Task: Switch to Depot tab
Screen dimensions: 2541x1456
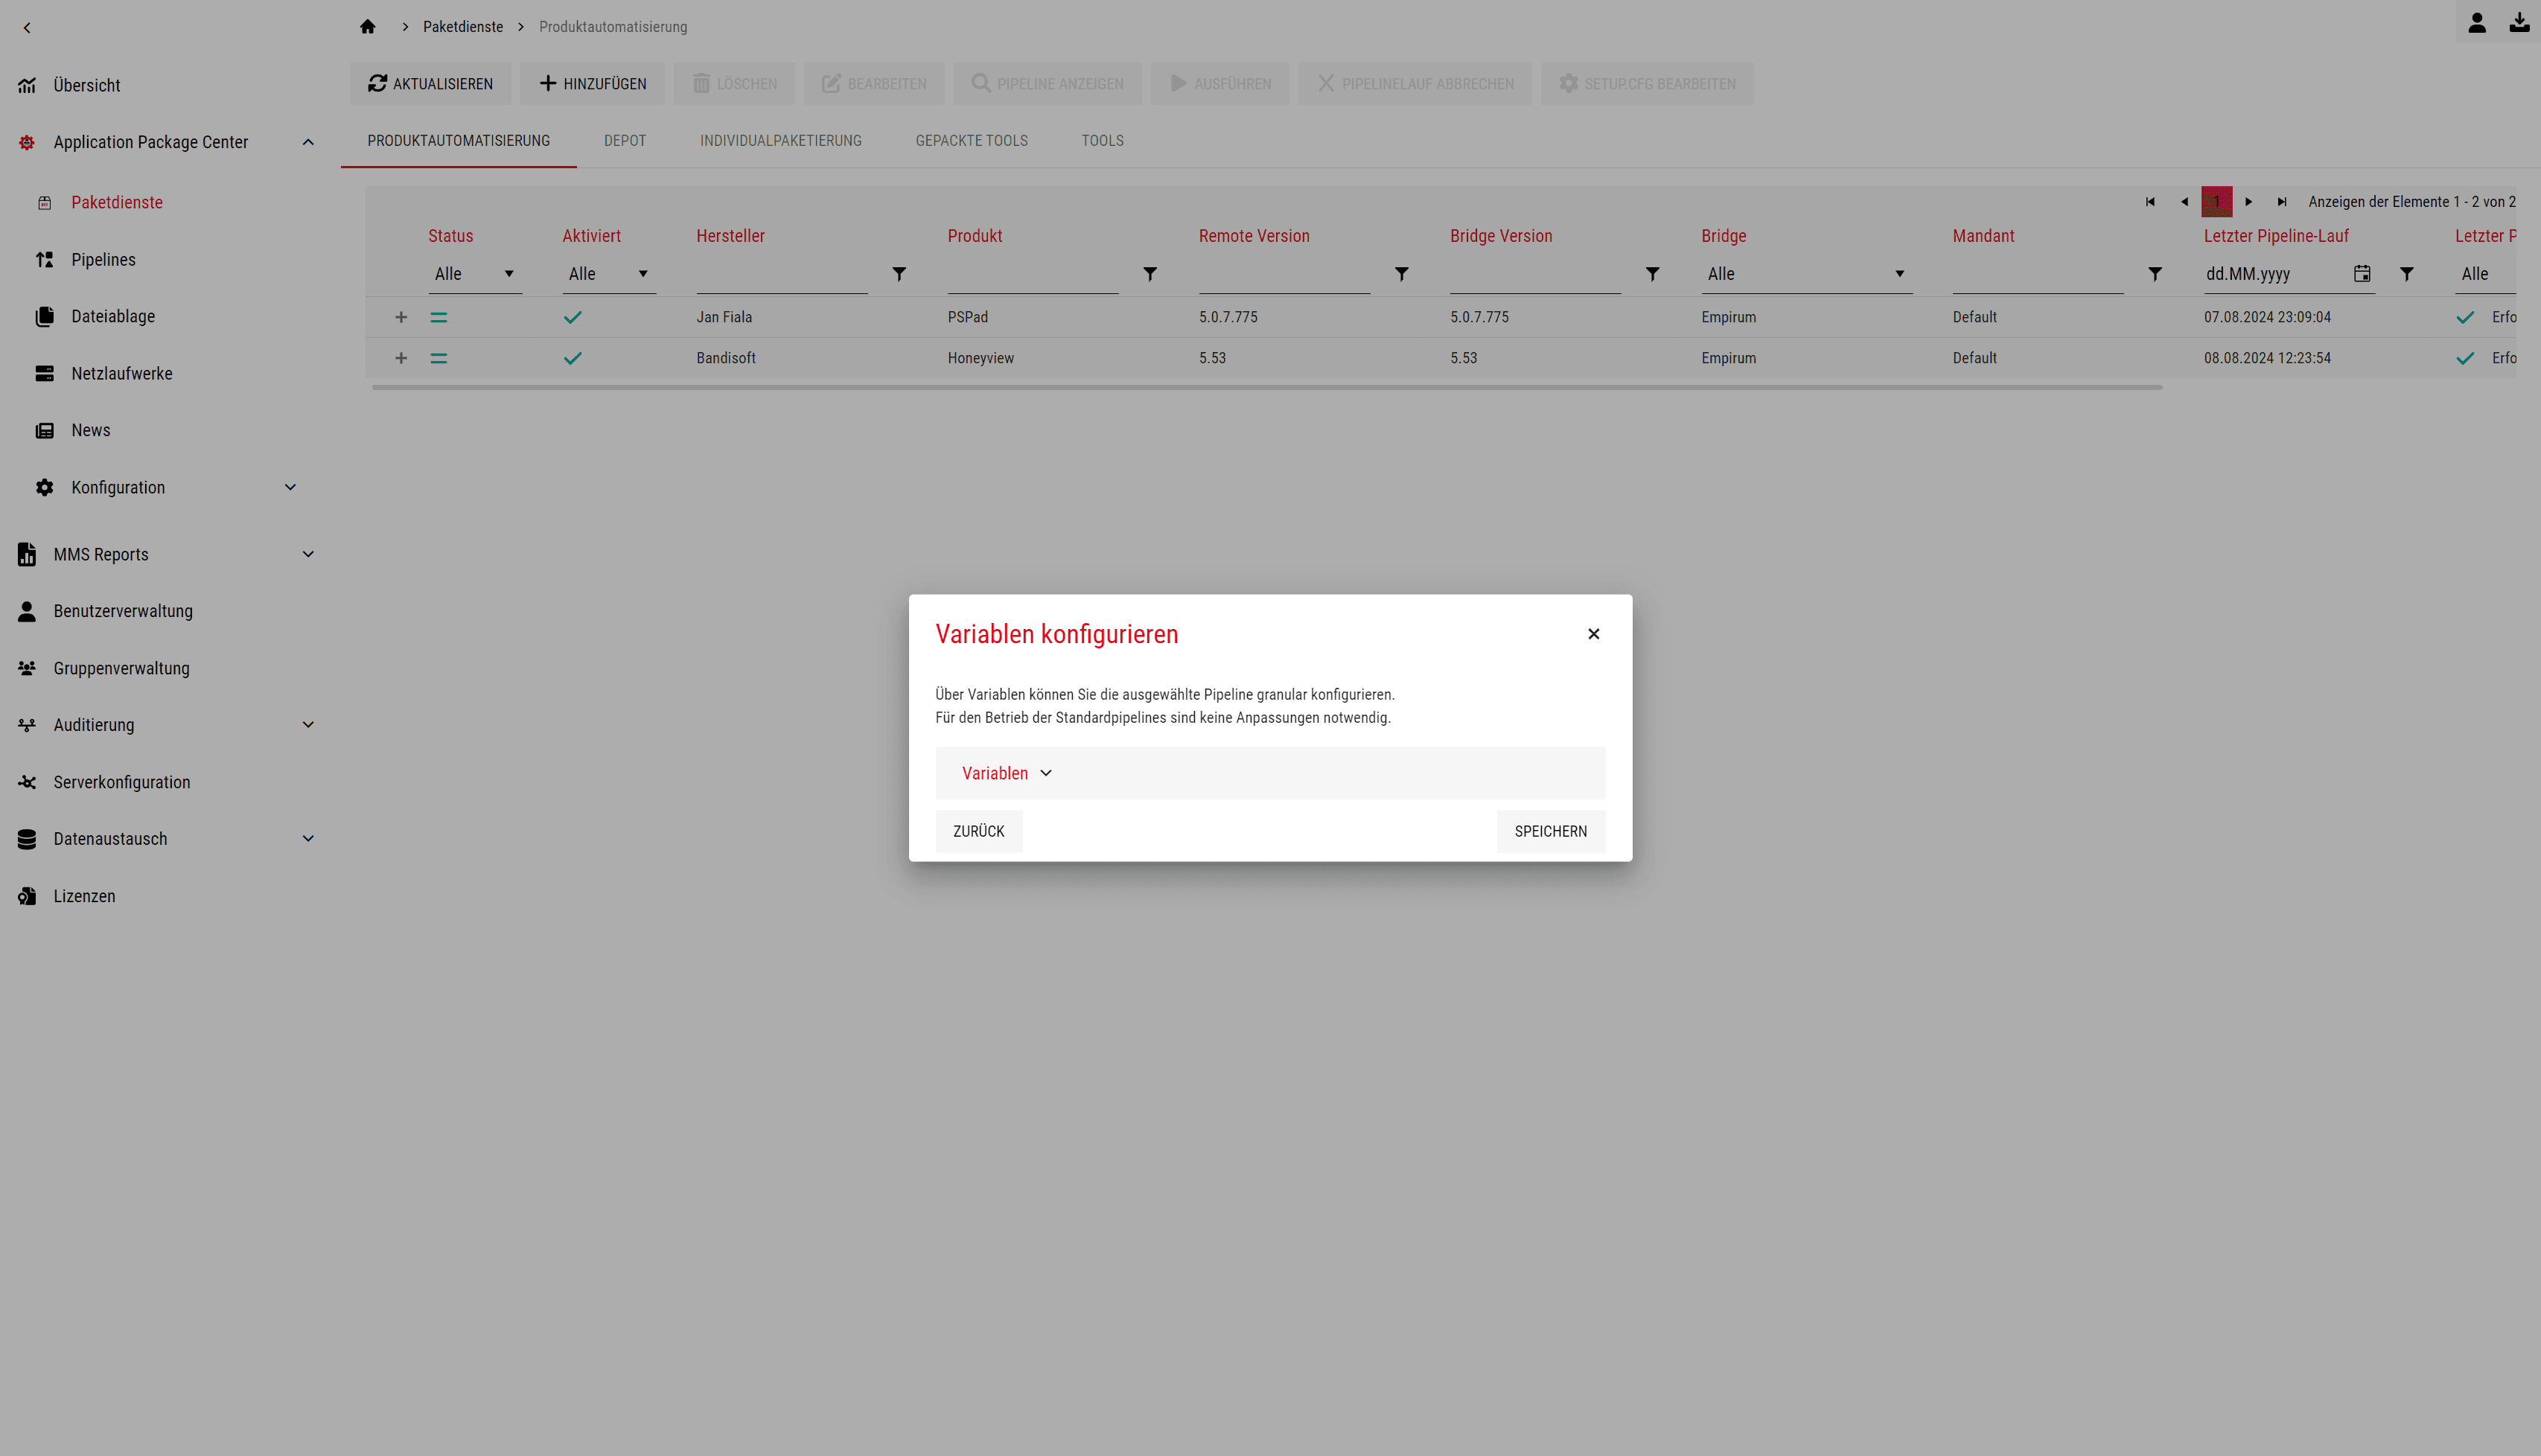Action: click(625, 141)
